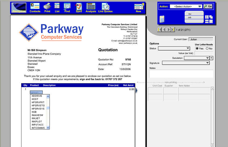Click quotation number 9785
Image resolution: width=228 pixels, height=147 pixels.
click(x=128, y=60)
